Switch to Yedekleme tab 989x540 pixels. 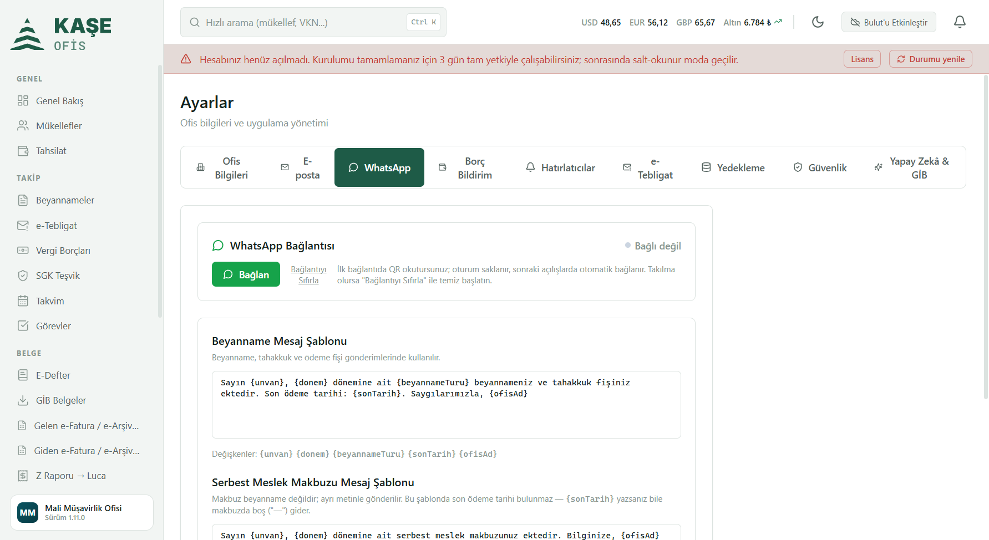click(733, 168)
